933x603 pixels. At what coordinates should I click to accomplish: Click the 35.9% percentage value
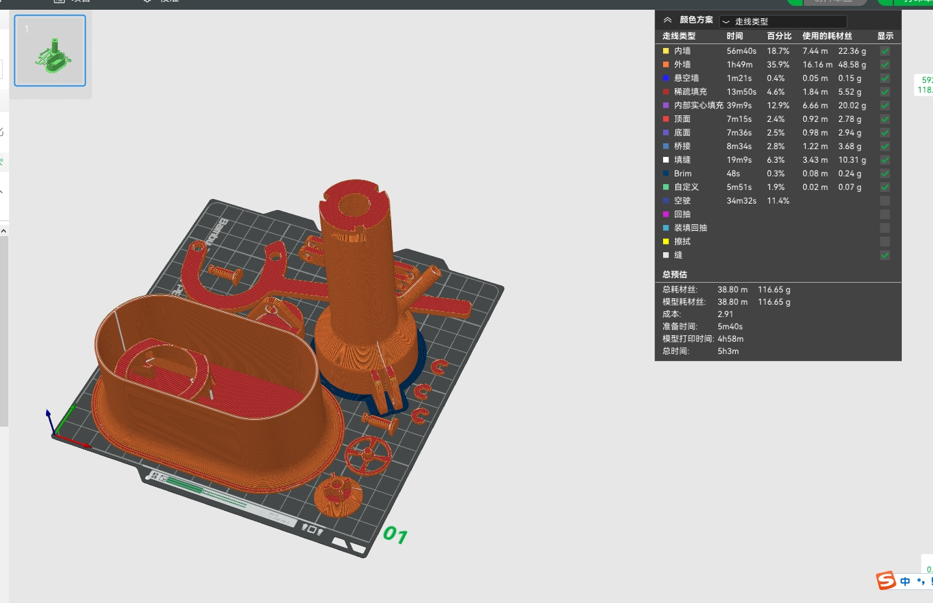point(778,65)
